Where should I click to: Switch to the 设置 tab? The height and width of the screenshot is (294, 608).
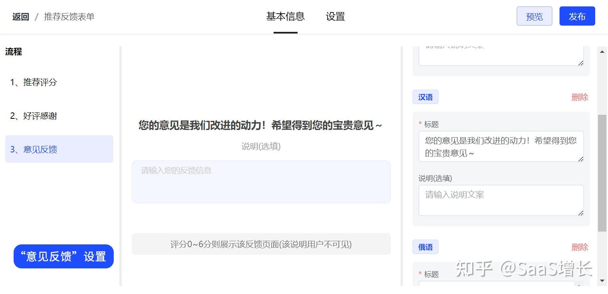tap(335, 16)
